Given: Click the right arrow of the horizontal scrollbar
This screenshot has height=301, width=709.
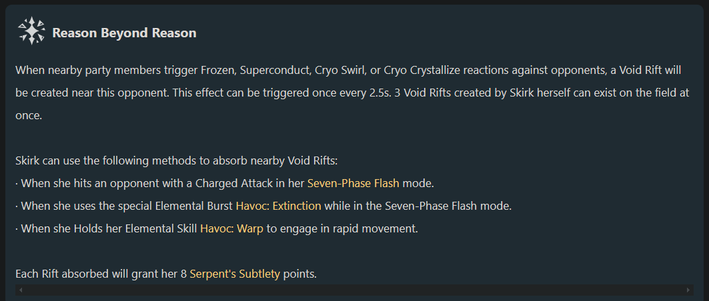Looking at the screenshot, I should (688, 290).
